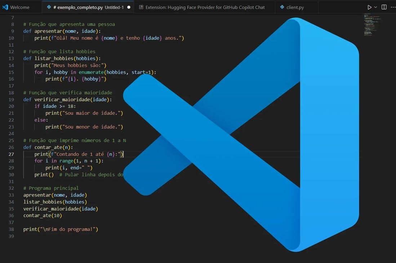The height and width of the screenshot is (263, 396).
Task: Click the "for i, hobby in enumerate" line
Action: (x=95, y=72)
